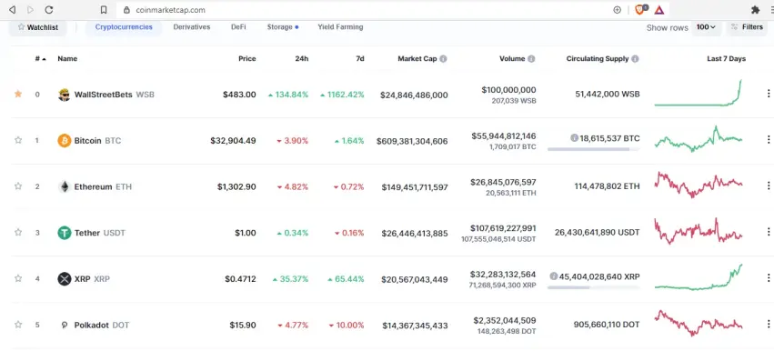Screen dimensions: 774x351
Task: Click the plus circle icon in address bar
Action: click(617, 10)
